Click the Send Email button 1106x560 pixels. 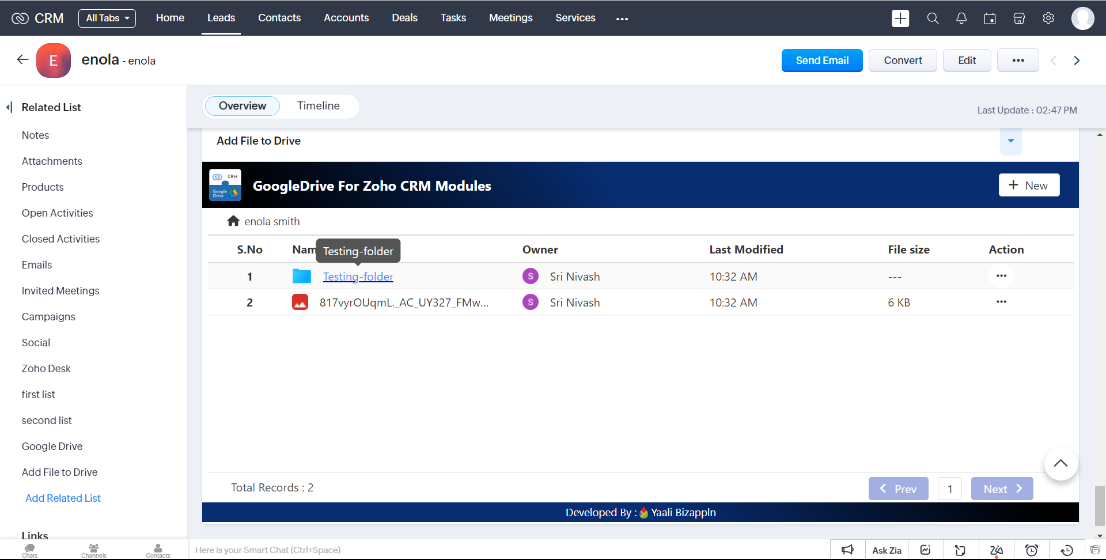click(822, 60)
